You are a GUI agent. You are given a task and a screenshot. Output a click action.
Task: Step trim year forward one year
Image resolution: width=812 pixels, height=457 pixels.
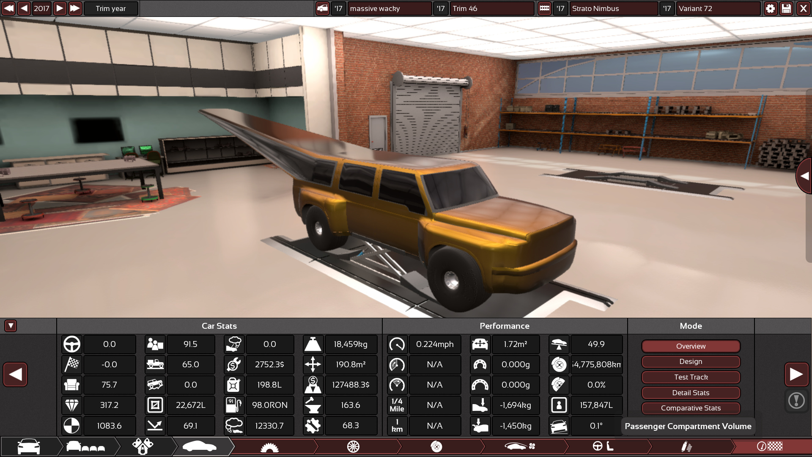[60, 8]
